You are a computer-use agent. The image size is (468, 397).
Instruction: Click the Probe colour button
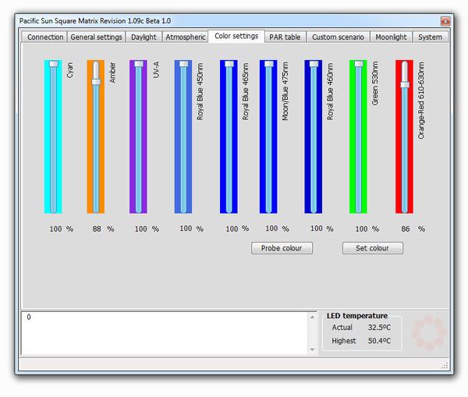pyautogui.click(x=282, y=248)
